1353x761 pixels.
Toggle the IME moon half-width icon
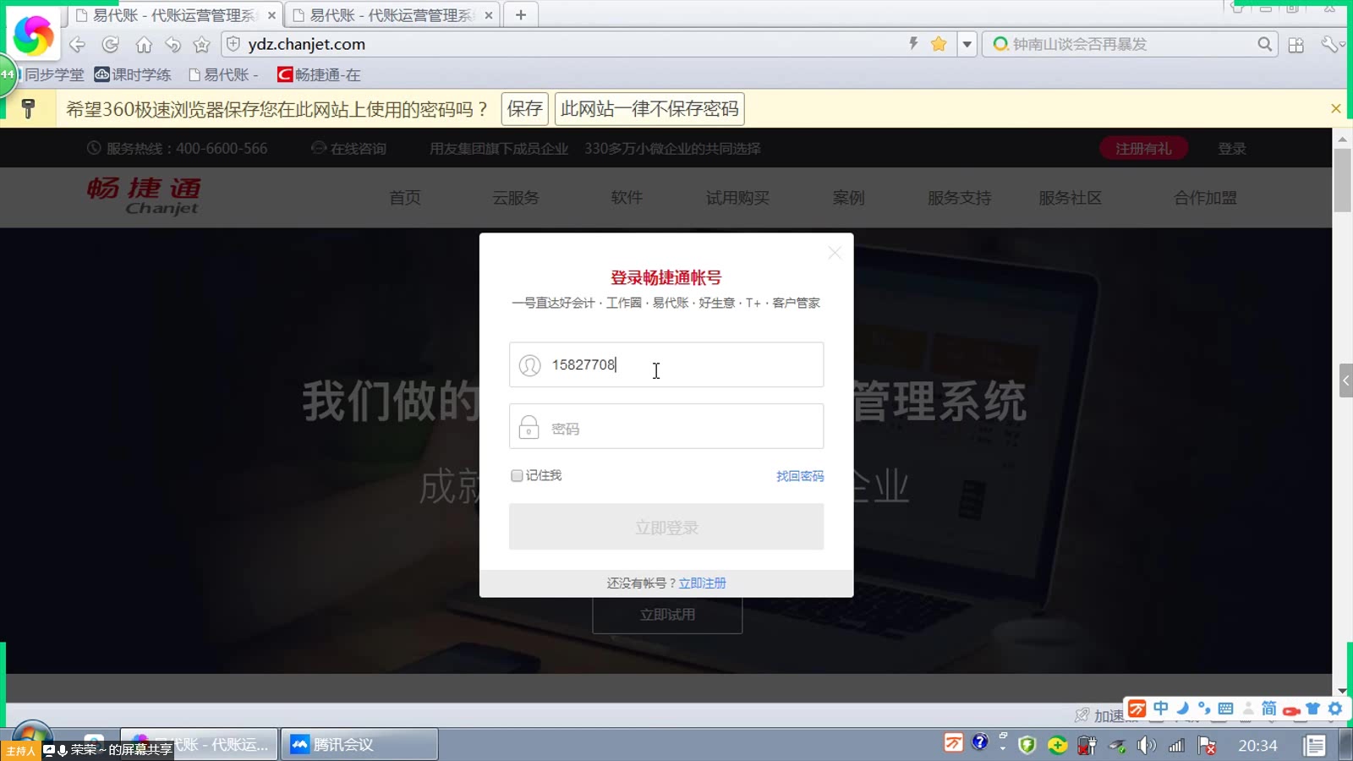click(x=1182, y=709)
